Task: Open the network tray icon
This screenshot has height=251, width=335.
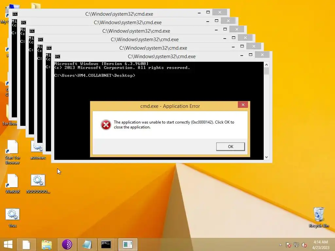Action: tap(296, 245)
